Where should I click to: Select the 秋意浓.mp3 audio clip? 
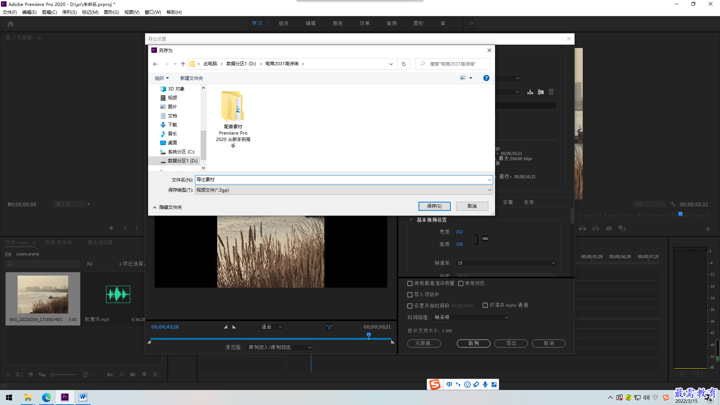click(x=118, y=294)
